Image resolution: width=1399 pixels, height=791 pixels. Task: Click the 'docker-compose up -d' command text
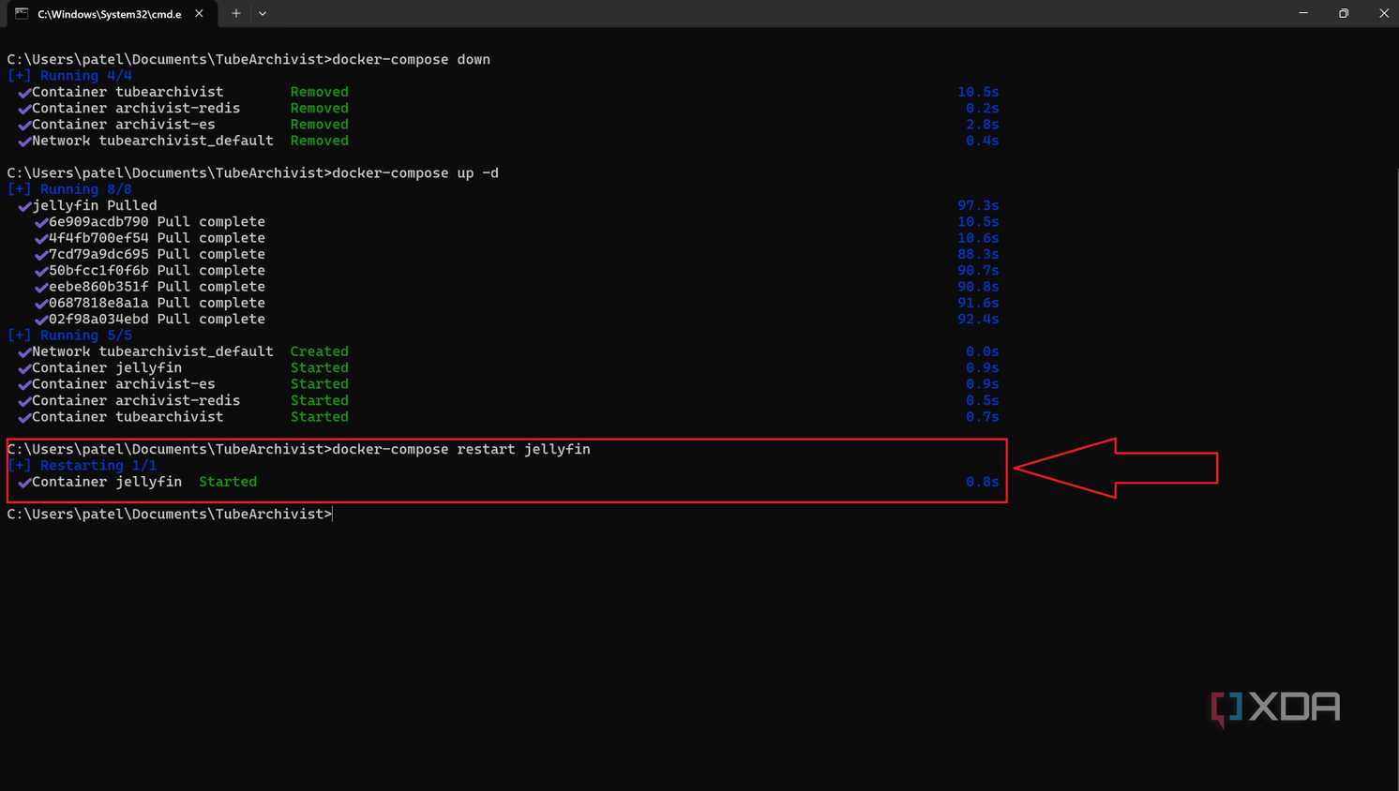click(x=415, y=173)
